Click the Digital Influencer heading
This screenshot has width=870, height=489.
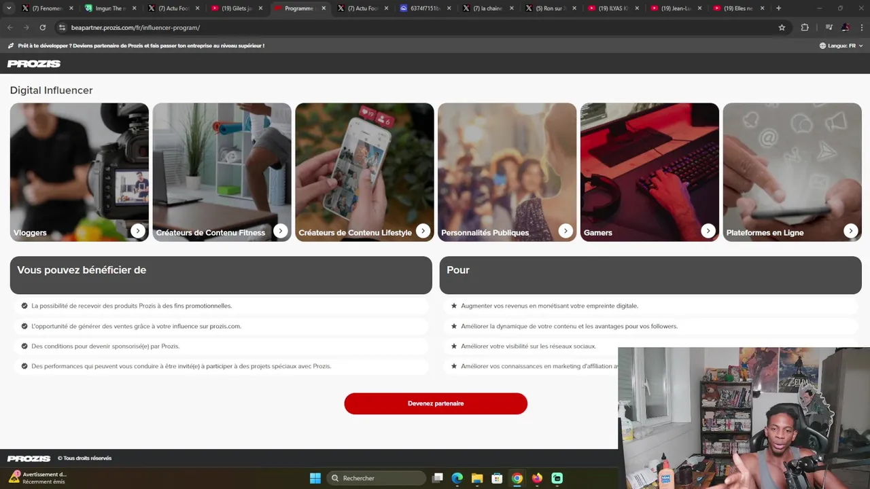coord(51,90)
